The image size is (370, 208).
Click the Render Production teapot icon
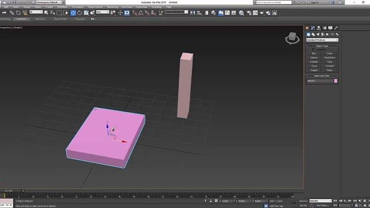click(262, 13)
